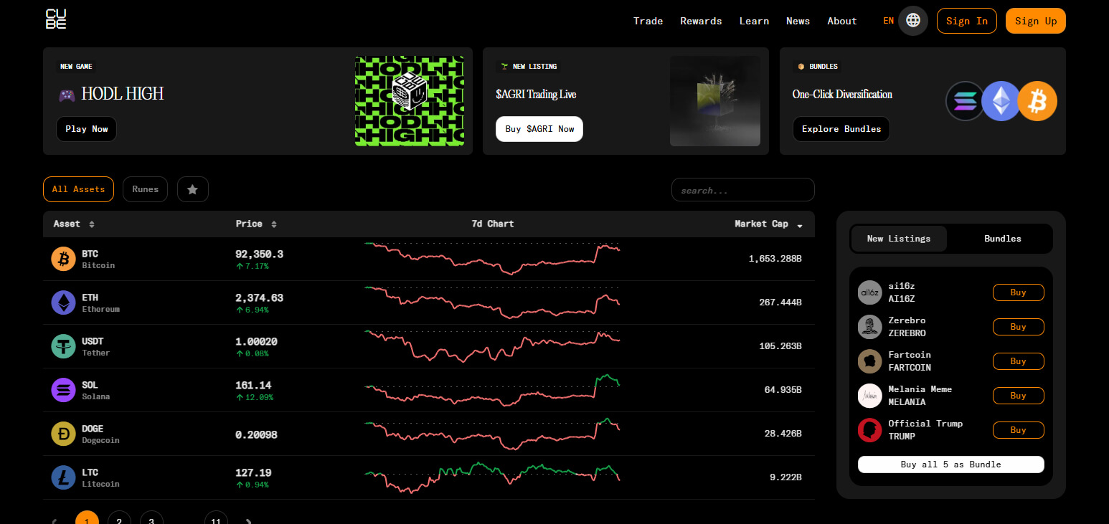Sort by Market Cap arrow
The height and width of the screenshot is (524, 1109).
(800, 225)
